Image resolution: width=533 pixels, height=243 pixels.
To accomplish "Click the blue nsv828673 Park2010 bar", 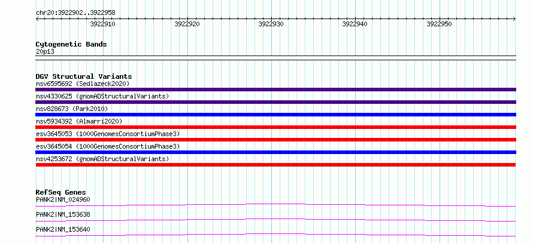I will (275, 115).
